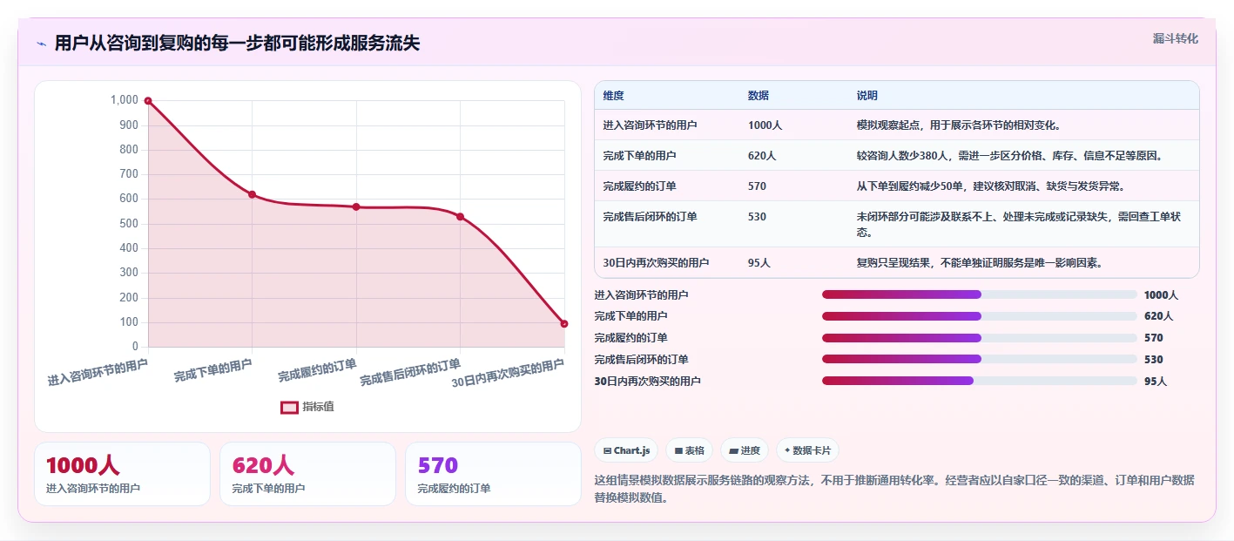Open the 1000人 data card
Image resolution: width=1234 pixels, height=541 pixels.
[x=122, y=474]
